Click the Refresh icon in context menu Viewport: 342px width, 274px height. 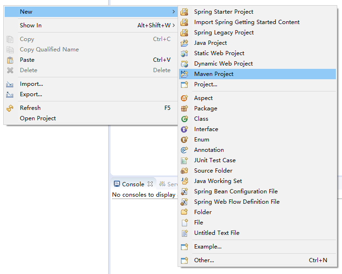[x=10, y=108]
